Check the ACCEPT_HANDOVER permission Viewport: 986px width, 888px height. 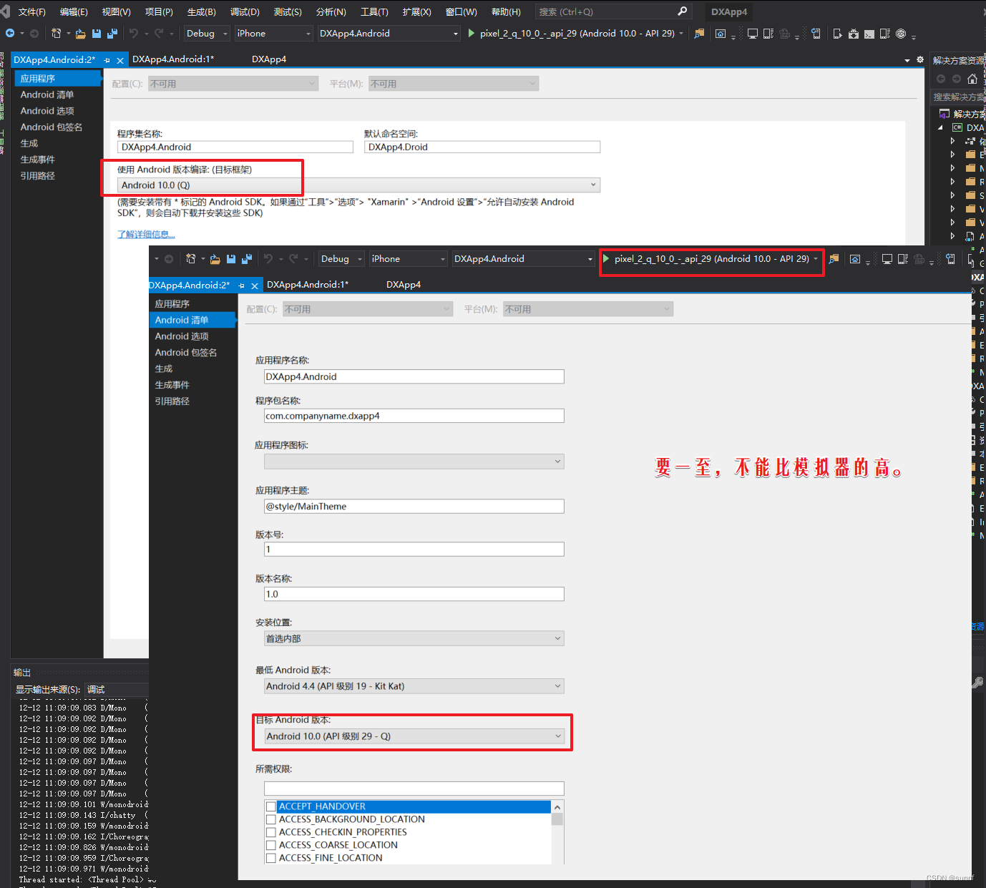[x=271, y=806]
